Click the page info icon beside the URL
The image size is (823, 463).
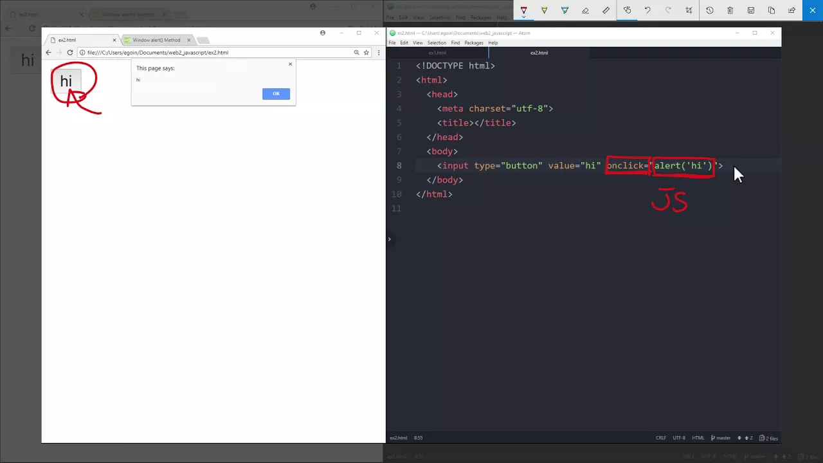(x=82, y=53)
